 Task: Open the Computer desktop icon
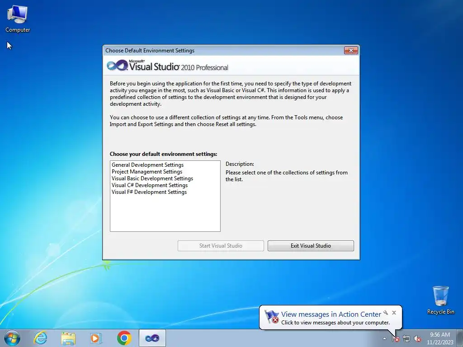pos(18,19)
